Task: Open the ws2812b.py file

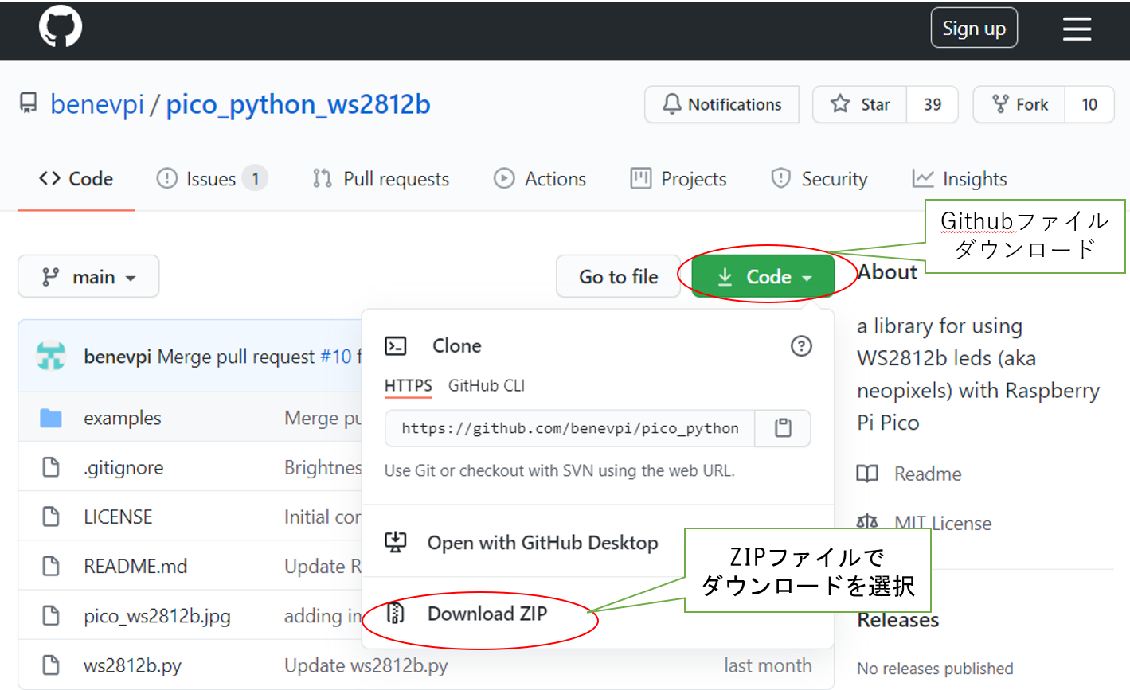Action: click(132, 665)
